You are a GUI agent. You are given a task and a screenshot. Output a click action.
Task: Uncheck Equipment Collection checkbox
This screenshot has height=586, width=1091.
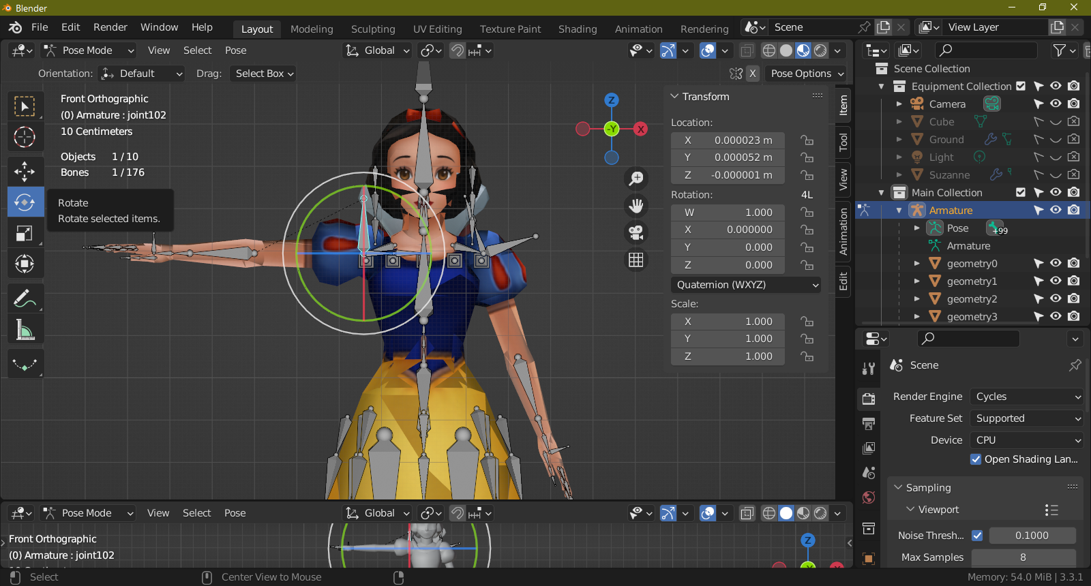(1021, 86)
